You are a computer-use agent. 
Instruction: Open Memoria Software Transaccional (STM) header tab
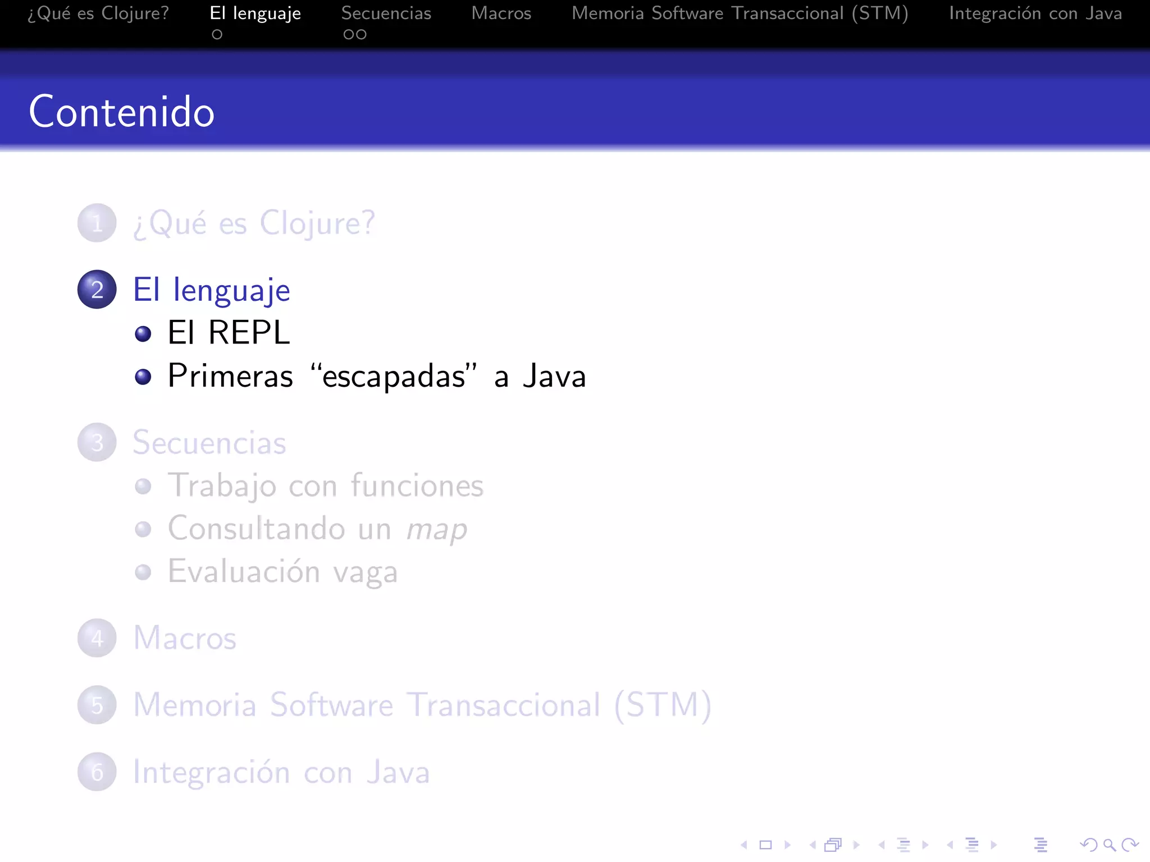pos(740,13)
